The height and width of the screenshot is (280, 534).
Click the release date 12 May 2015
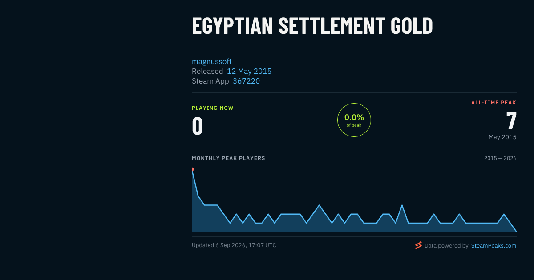(x=249, y=71)
